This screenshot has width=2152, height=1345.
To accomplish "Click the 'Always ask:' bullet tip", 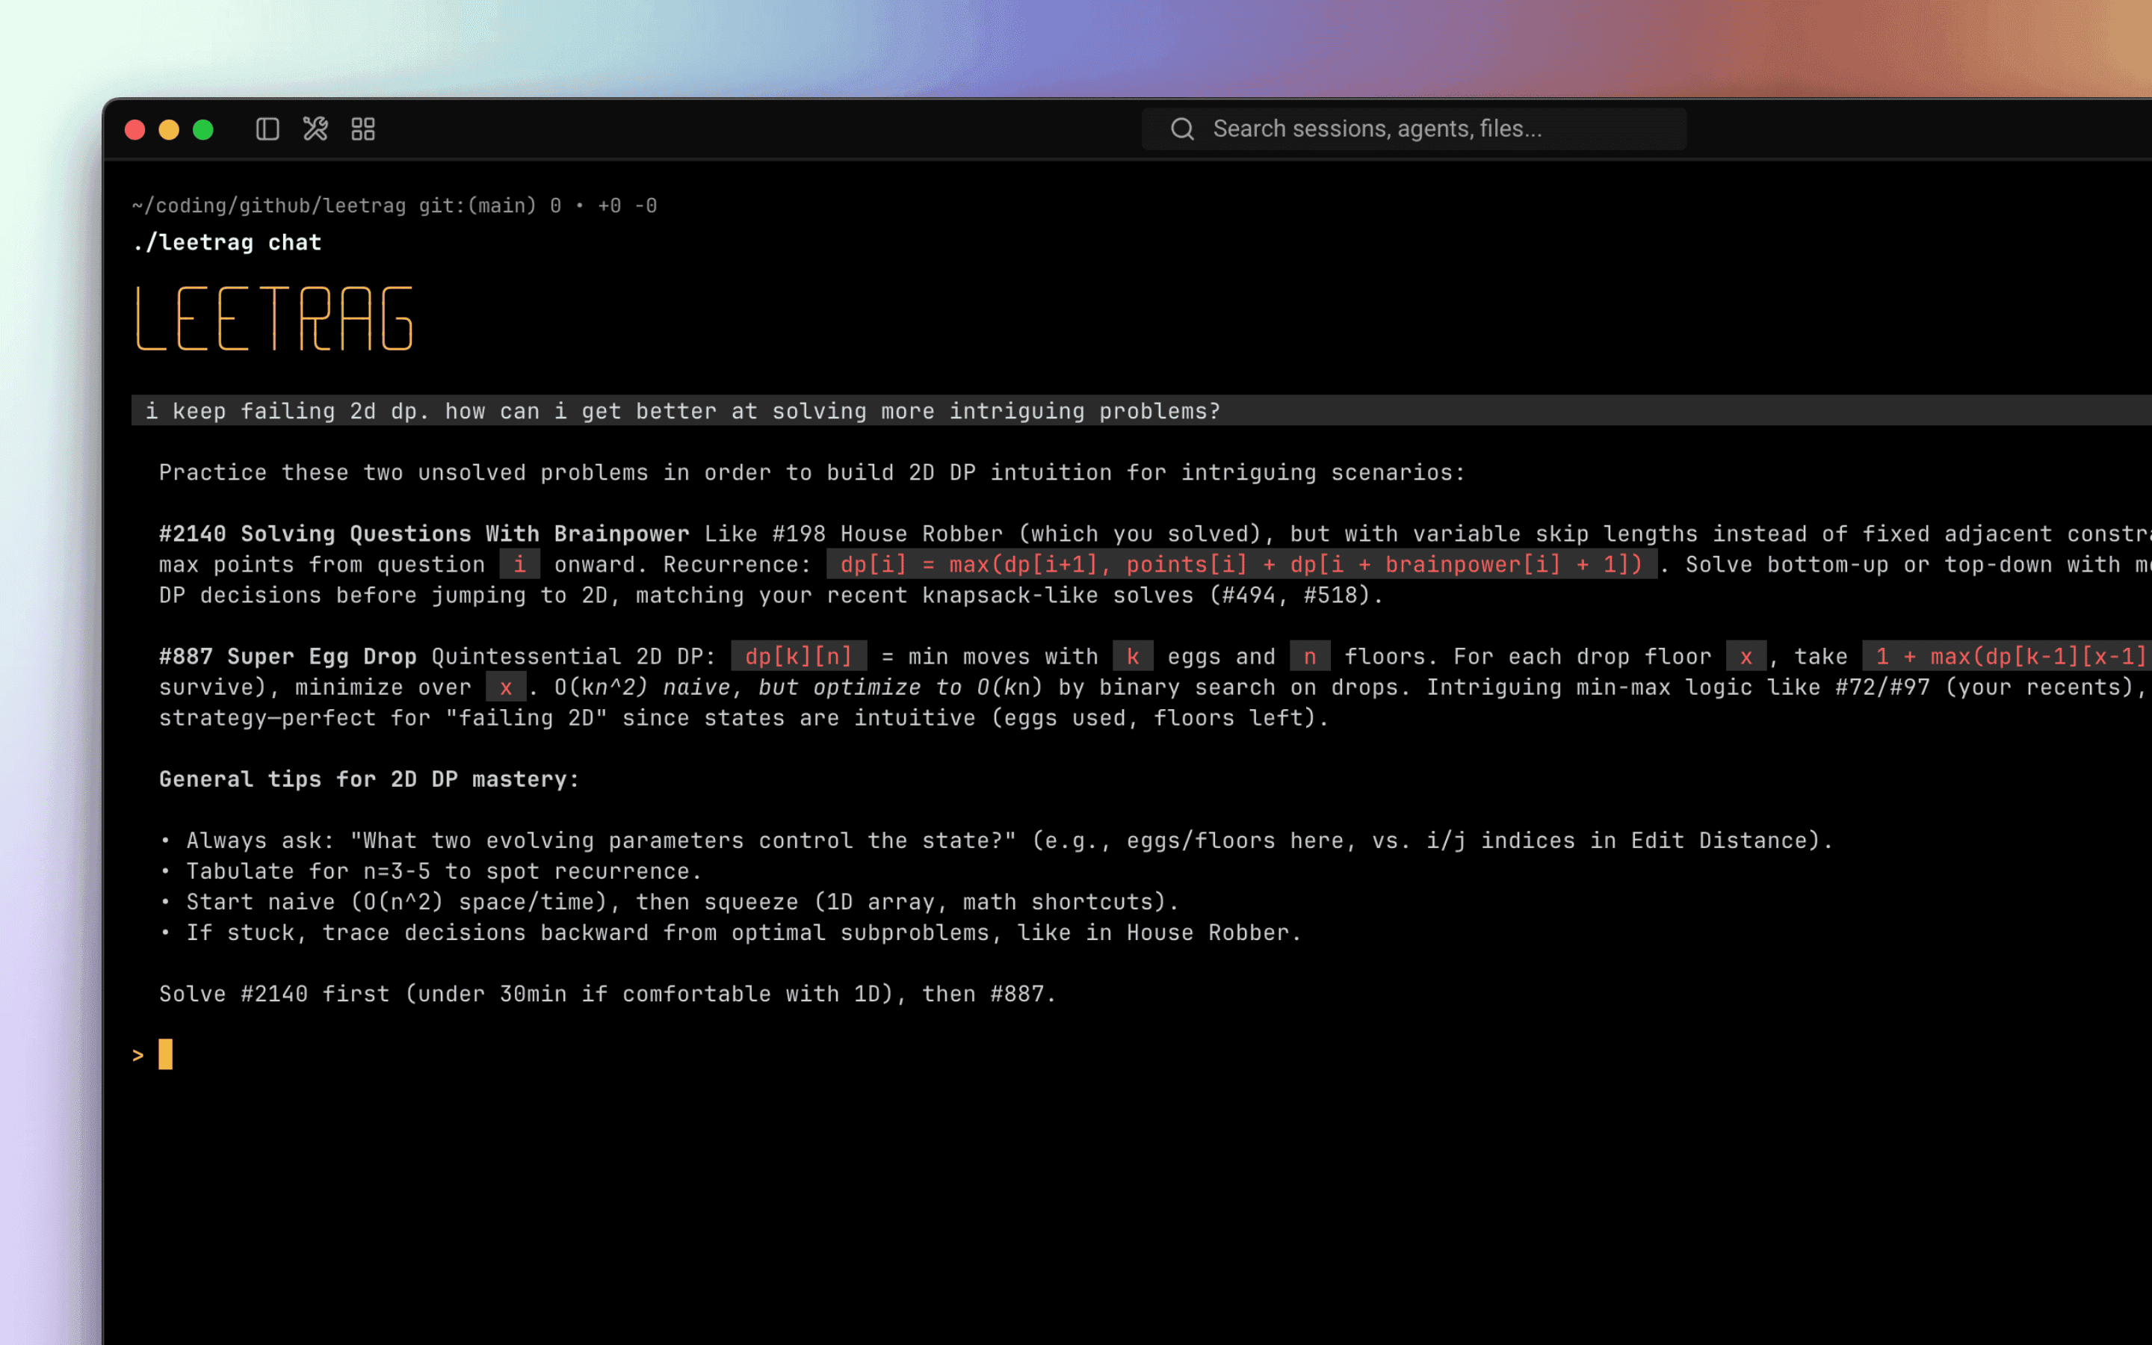I will pyautogui.click(x=996, y=841).
